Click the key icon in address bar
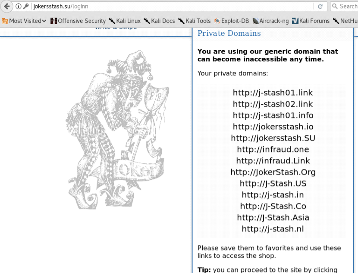The height and width of the screenshot is (275, 358). click(25, 6)
